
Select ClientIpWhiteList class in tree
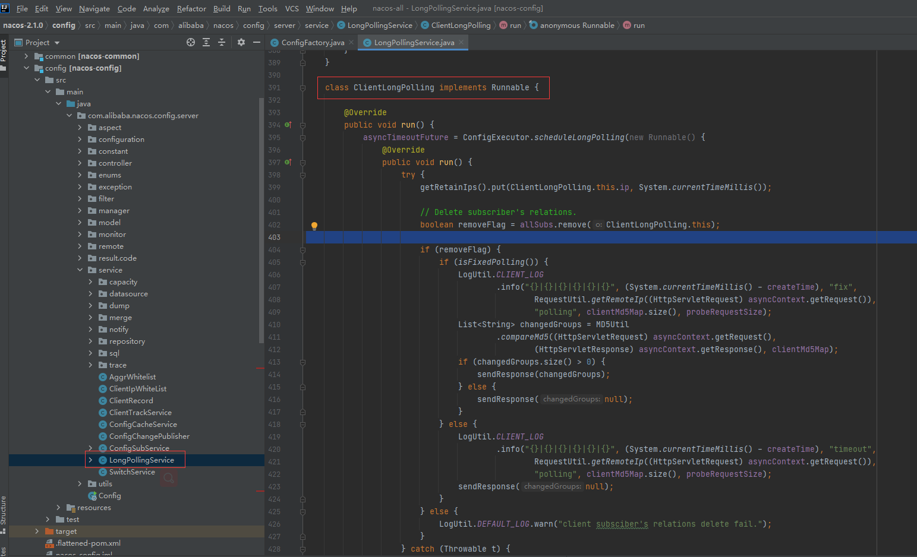[137, 389]
